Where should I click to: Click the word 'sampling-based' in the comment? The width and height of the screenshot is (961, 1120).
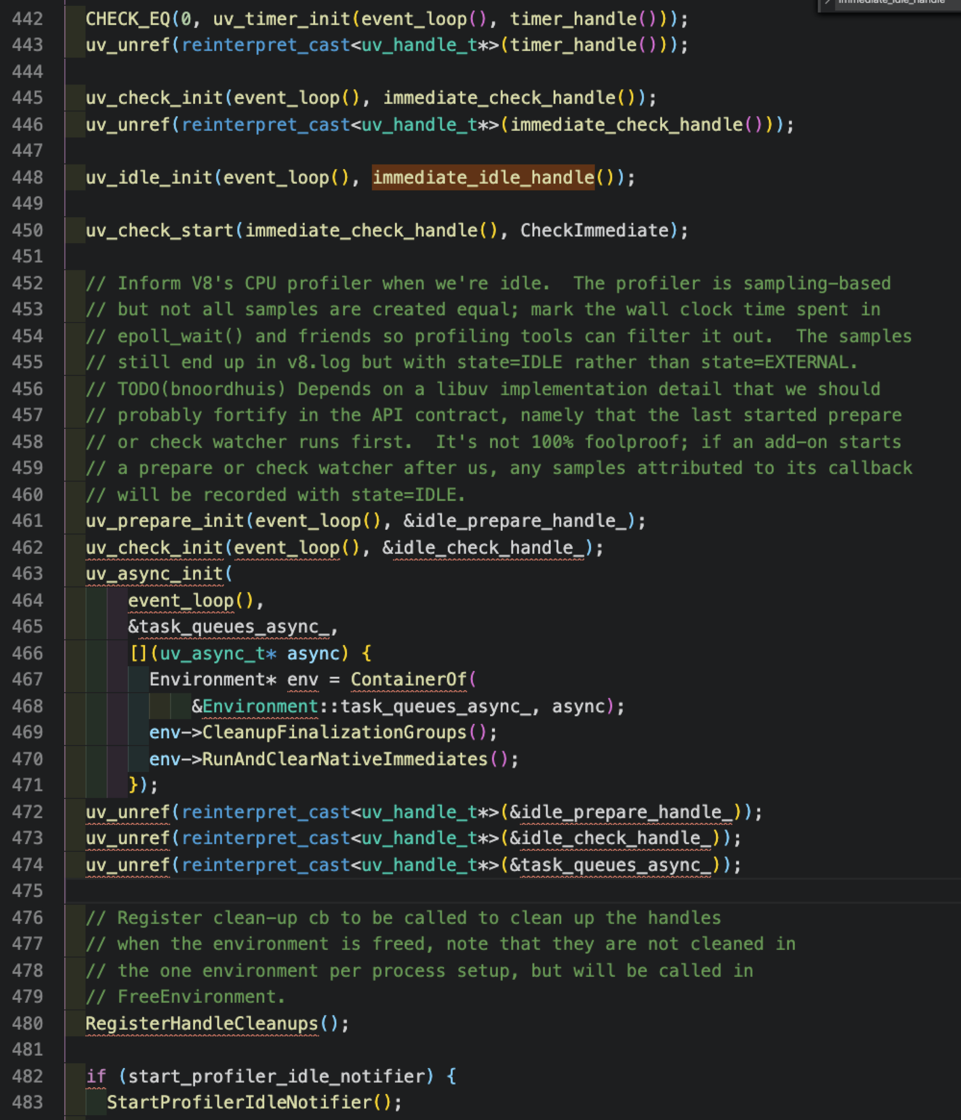pyautogui.click(x=817, y=283)
